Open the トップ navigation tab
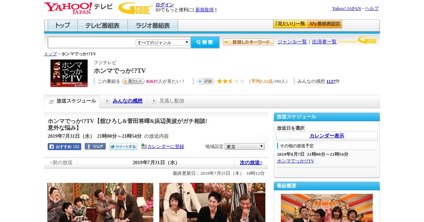This screenshot has height=222, width=424. click(x=63, y=26)
